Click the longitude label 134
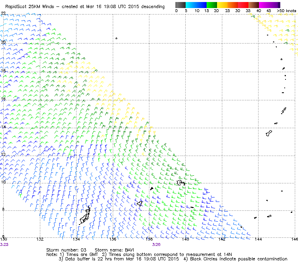 coord(76,239)
